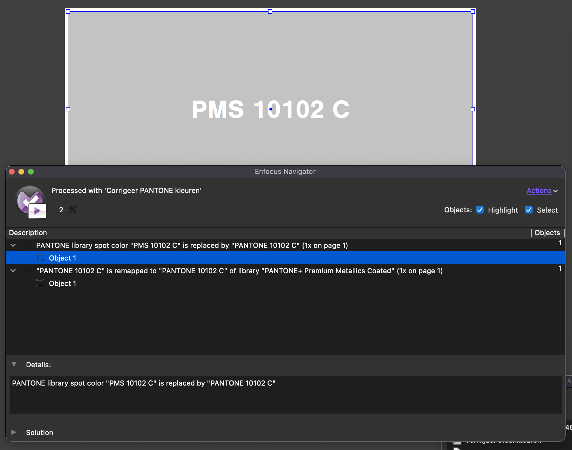Click wrench icon of 'is remapped to' row
The height and width of the screenshot is (450, 572).
coord(27,270)
